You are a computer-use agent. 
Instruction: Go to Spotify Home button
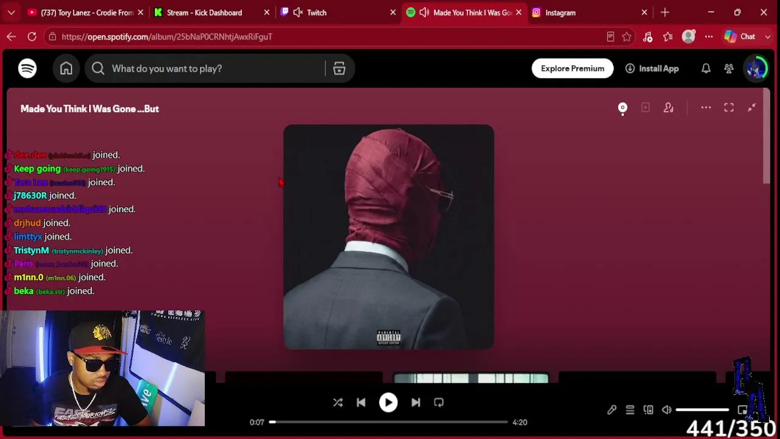pos(66,68)
